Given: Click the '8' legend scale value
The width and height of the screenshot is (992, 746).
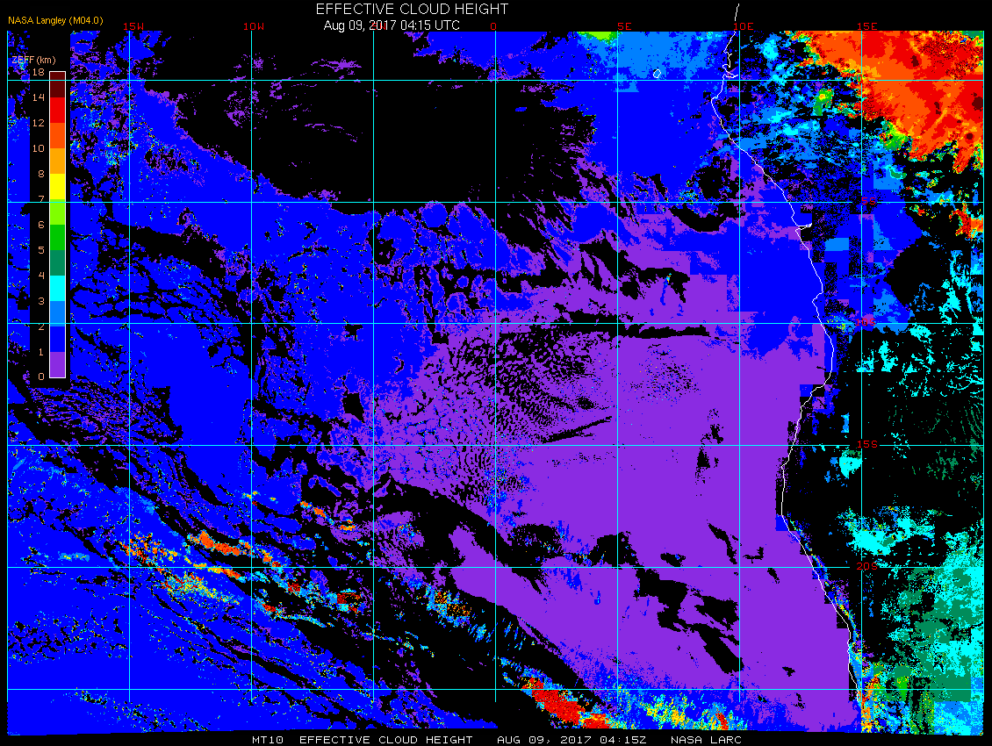Looking at the screenshot, I should [41, 174].
